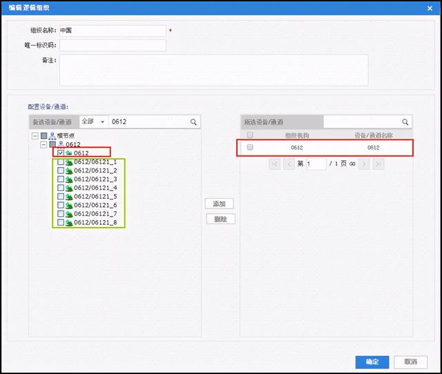
Task: Go to next page of selected list
Action: click(x=364, y=164)
